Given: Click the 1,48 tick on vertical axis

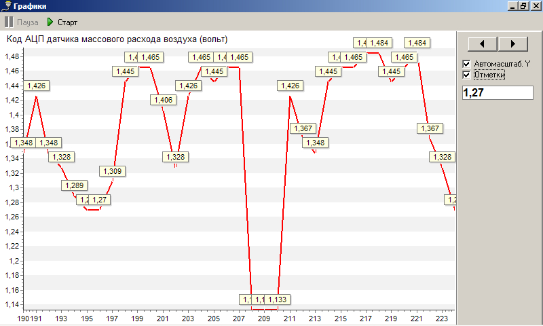Looking at the screenshot, I should tap(14, 56).
